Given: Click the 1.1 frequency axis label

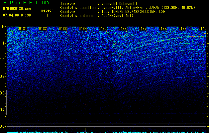Looking at the screenshot, I should (3, 43).
